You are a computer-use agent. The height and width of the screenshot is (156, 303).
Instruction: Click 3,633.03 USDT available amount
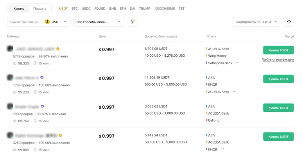pyautogui.click(x=156, y=106)
